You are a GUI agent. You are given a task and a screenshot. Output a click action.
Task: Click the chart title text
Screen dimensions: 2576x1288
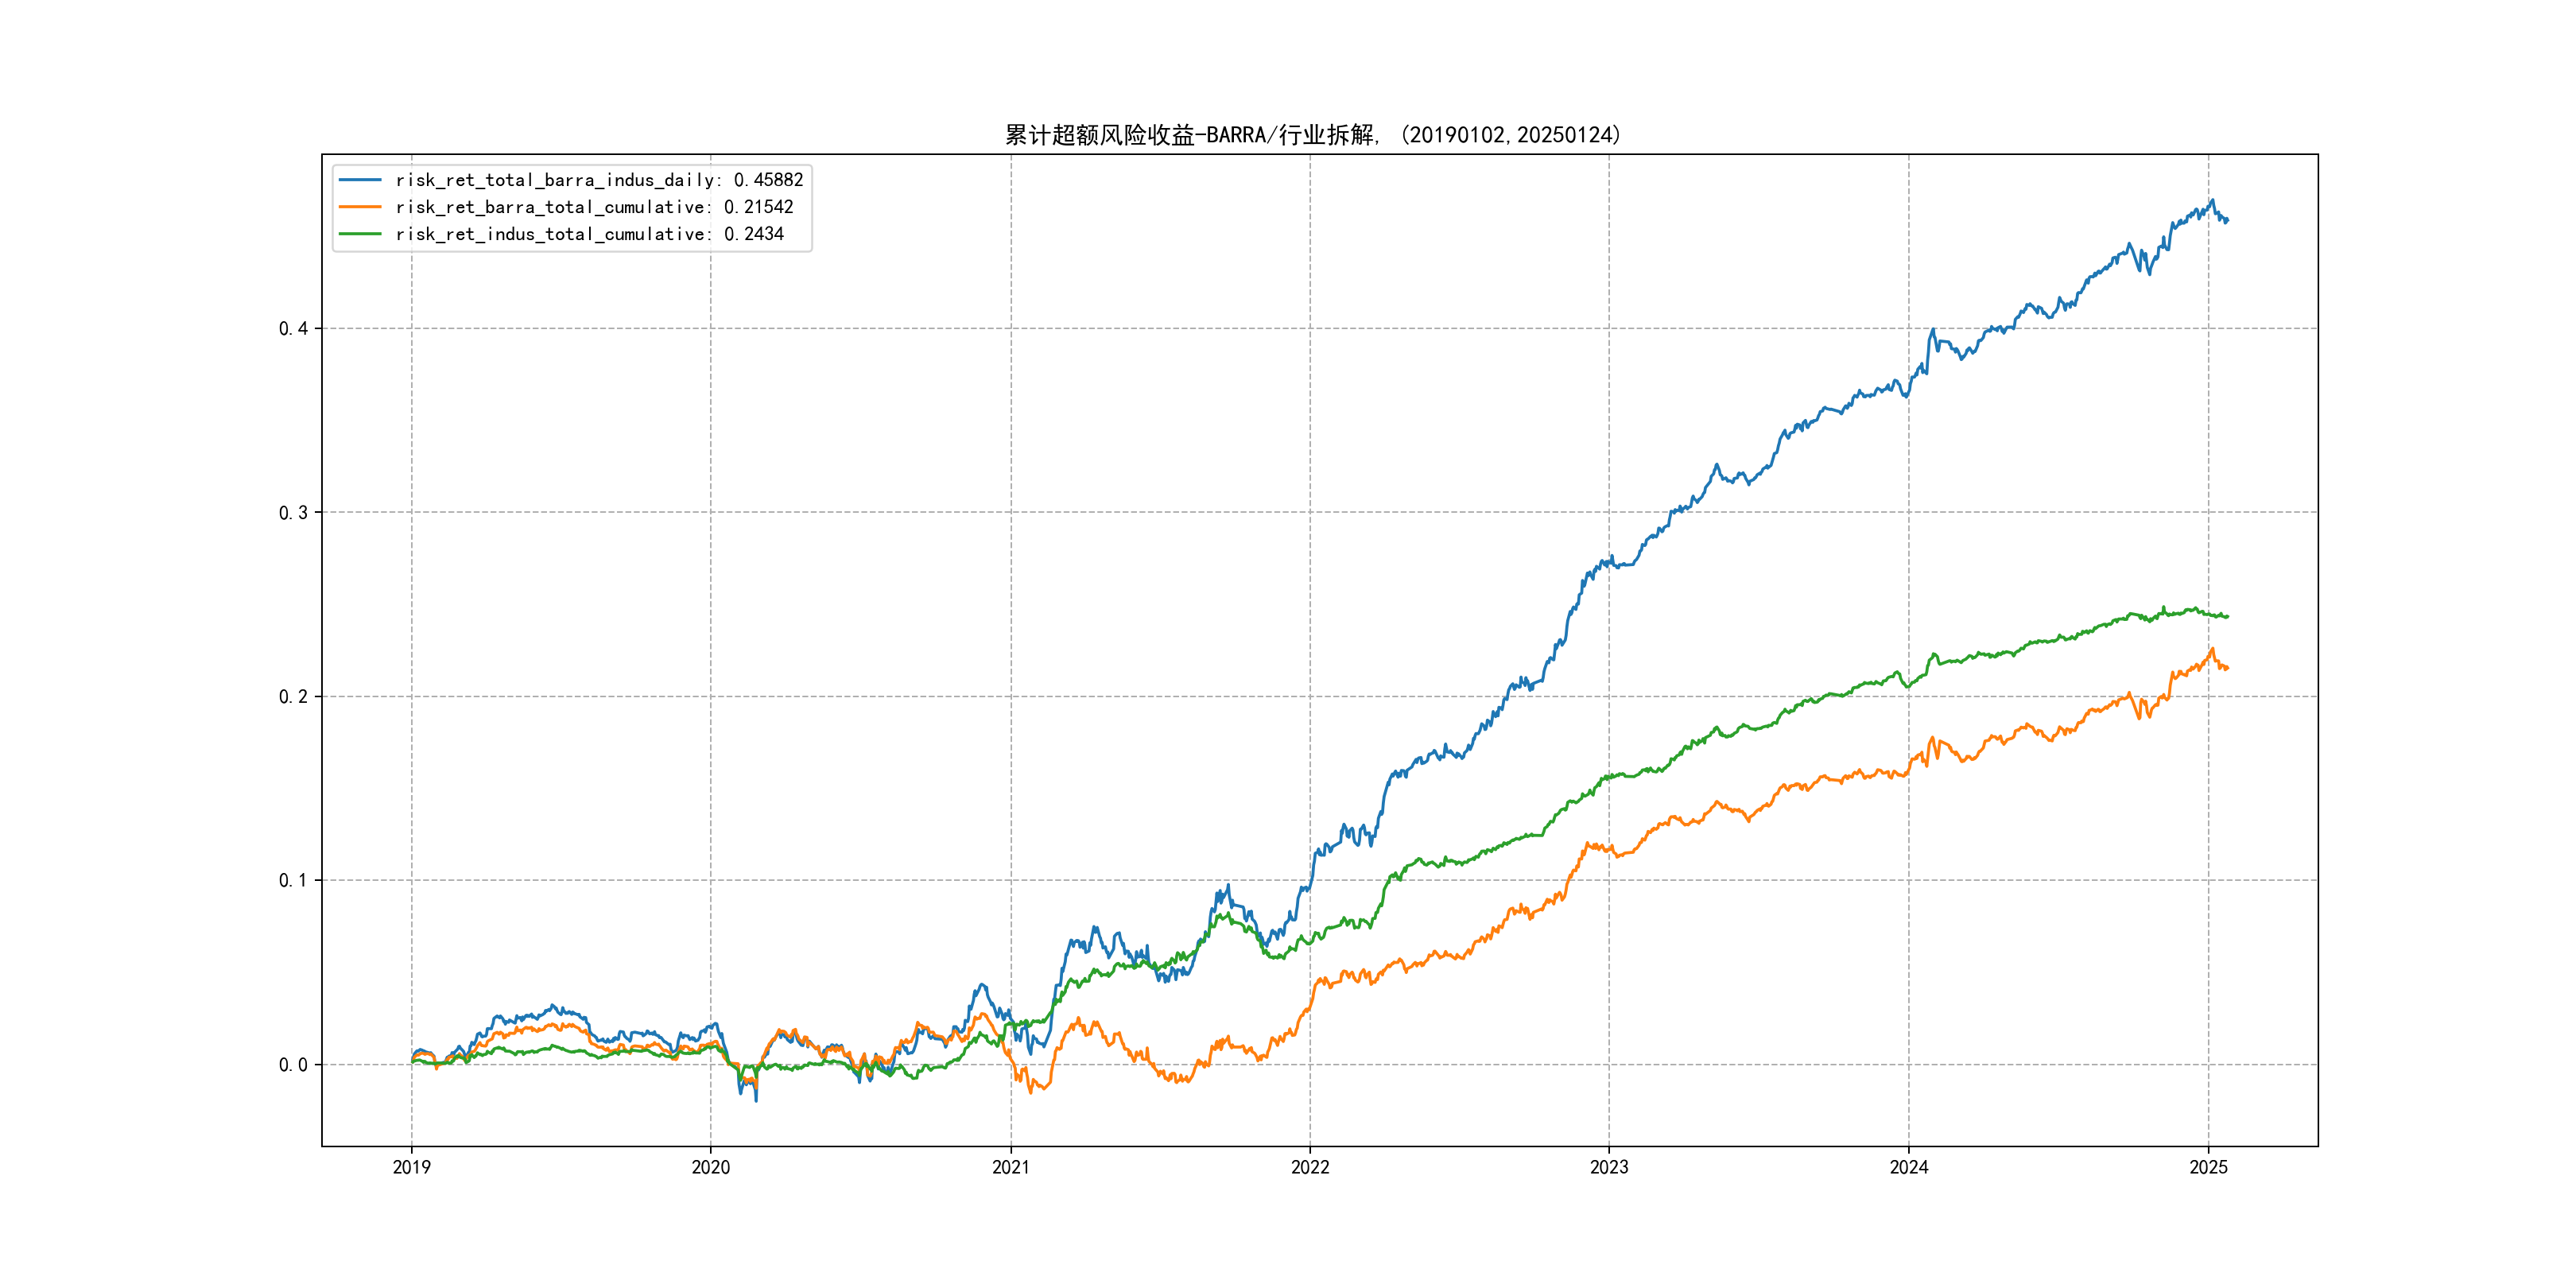(x=1313, y=135)
